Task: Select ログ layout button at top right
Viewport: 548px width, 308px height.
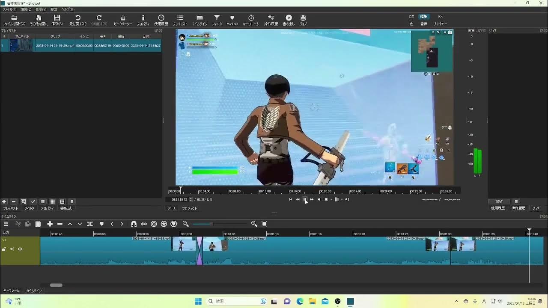Action: click(411, 17)
